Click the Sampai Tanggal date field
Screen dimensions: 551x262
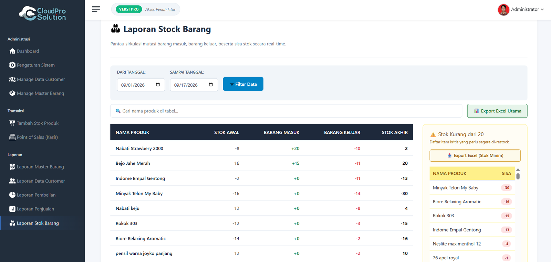click(x=194, y=85)
